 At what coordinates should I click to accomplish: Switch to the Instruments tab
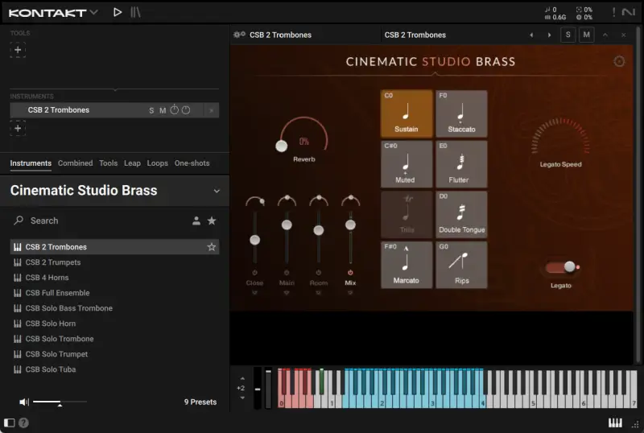tap(31, 163)
